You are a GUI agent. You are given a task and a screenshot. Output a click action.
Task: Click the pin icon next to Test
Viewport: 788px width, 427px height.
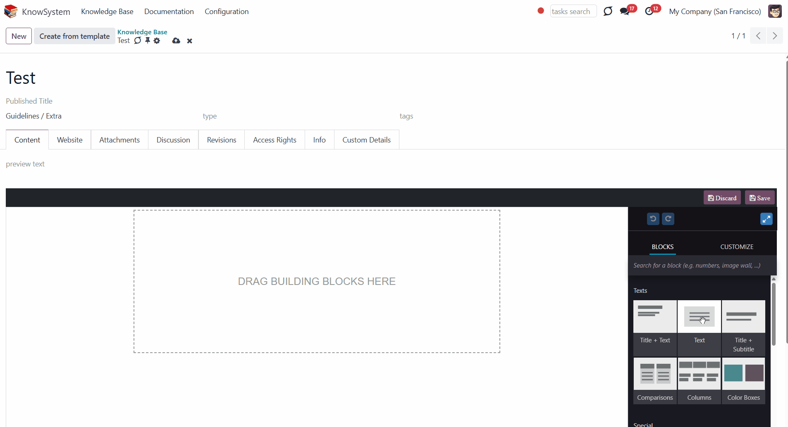coord(147,40)
